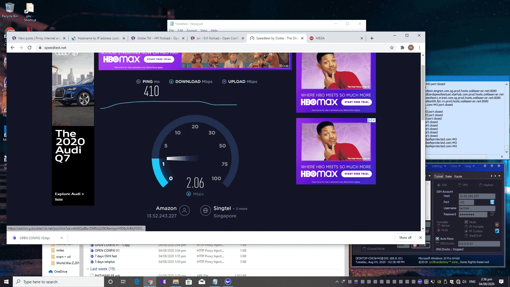Open Microsoft Edge from the taskbar

click(137, 282)
